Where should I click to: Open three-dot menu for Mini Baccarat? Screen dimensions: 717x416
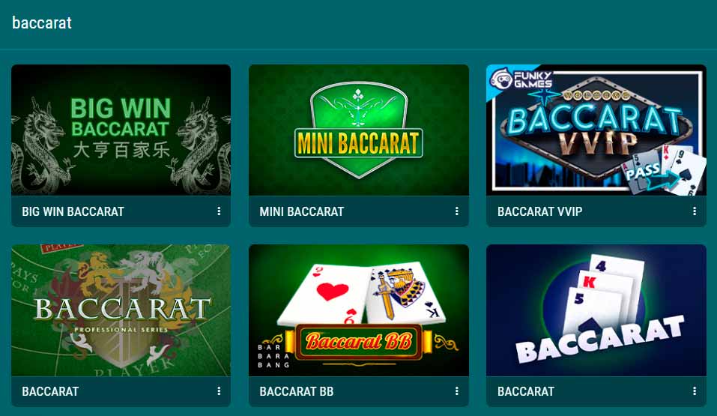tap(456, 211)
